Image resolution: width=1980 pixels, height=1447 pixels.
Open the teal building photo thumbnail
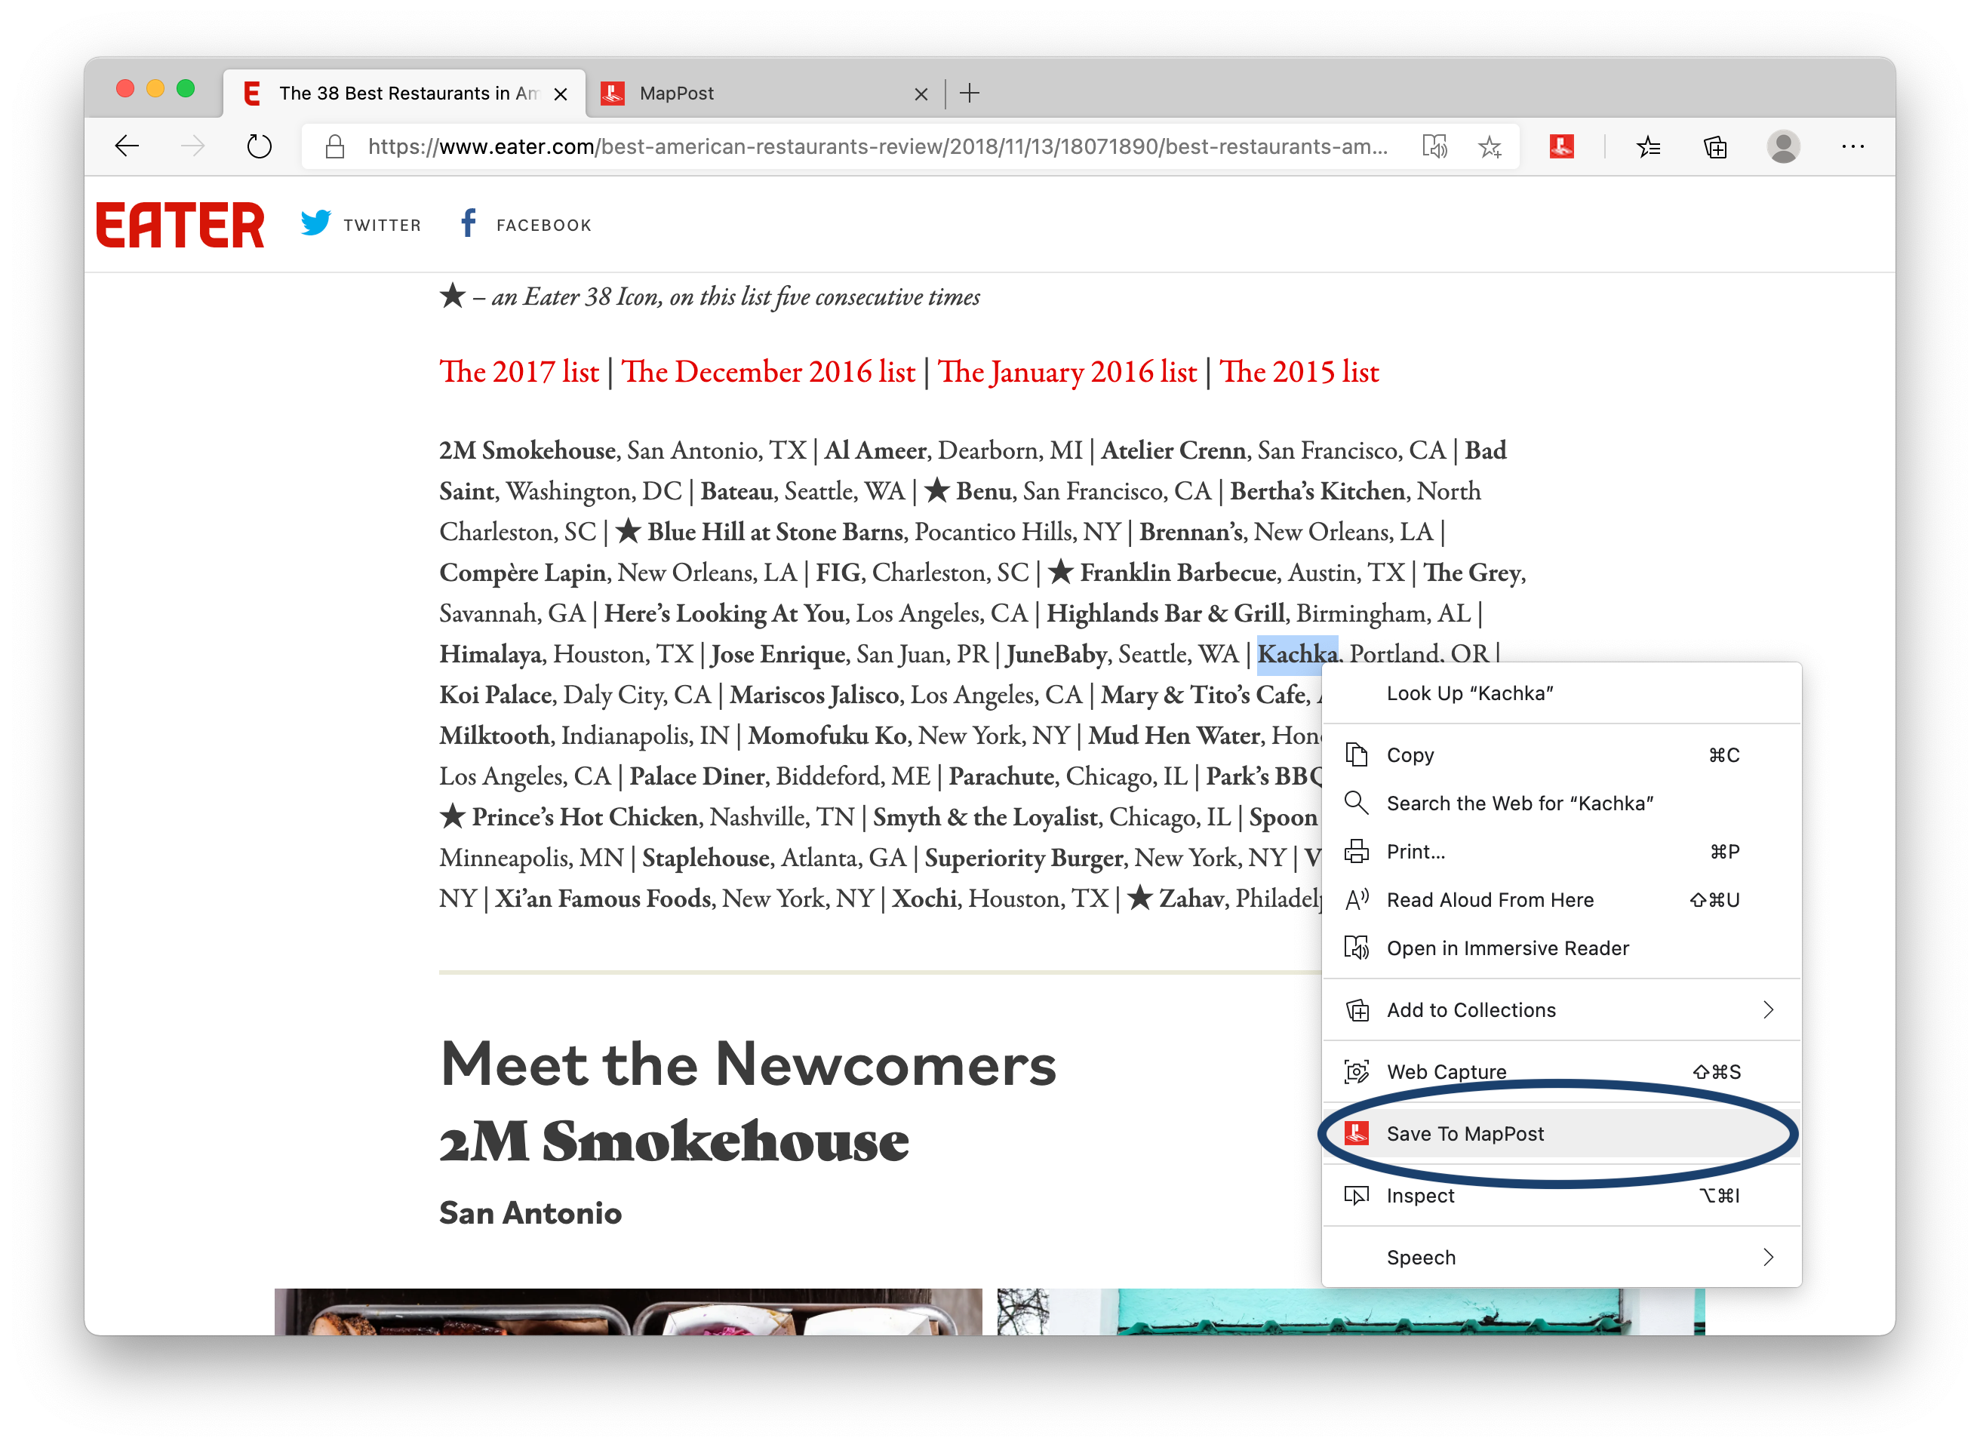[x=1350, y=1311]
